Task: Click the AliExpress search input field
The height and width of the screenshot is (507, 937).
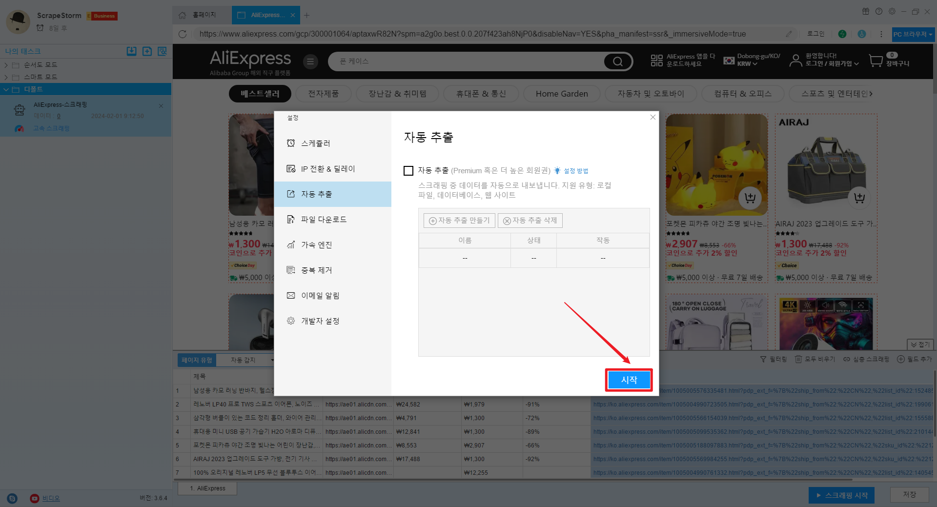Action: 466,61
